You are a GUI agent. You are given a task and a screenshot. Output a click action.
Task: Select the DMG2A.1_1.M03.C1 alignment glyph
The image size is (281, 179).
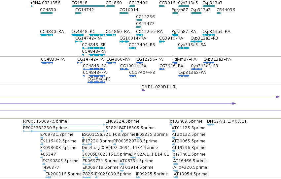211,125
